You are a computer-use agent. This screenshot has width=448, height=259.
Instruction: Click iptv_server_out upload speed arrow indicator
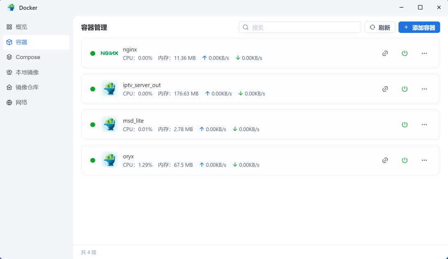(x=208, y=93)
